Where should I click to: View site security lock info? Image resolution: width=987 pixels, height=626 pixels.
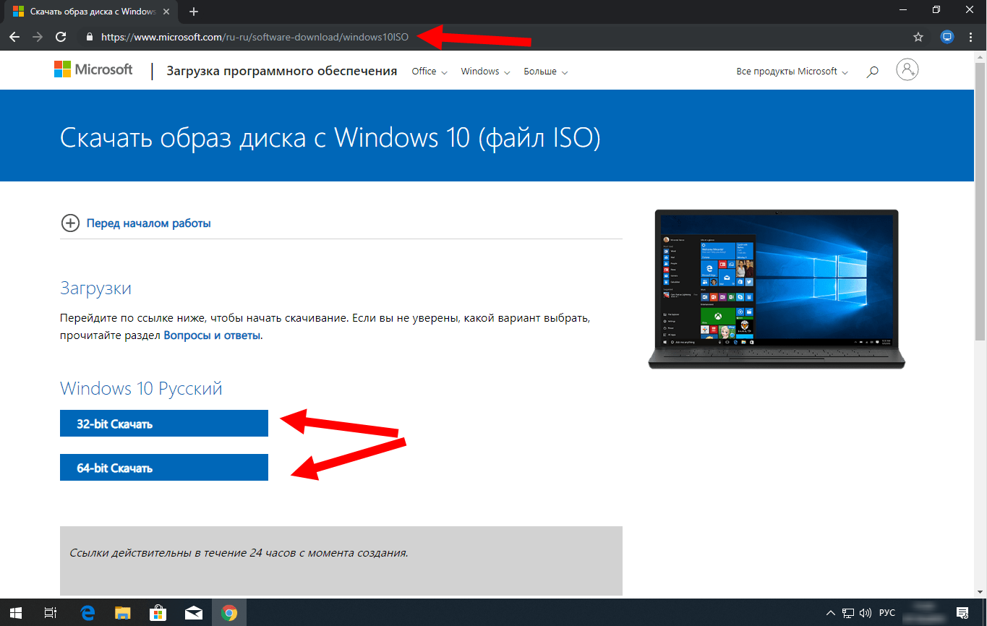tap(90, 37)
